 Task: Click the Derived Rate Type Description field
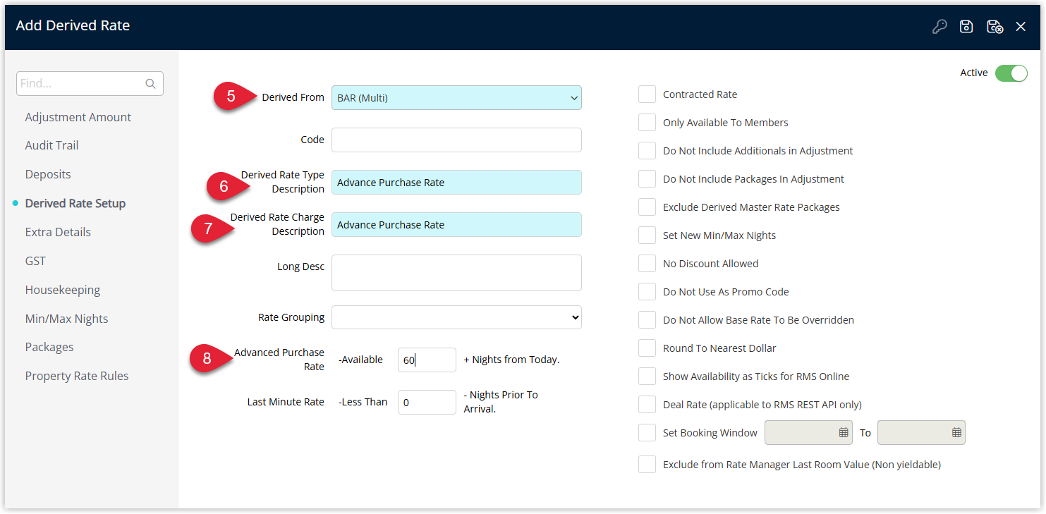[x=456, y=182]
